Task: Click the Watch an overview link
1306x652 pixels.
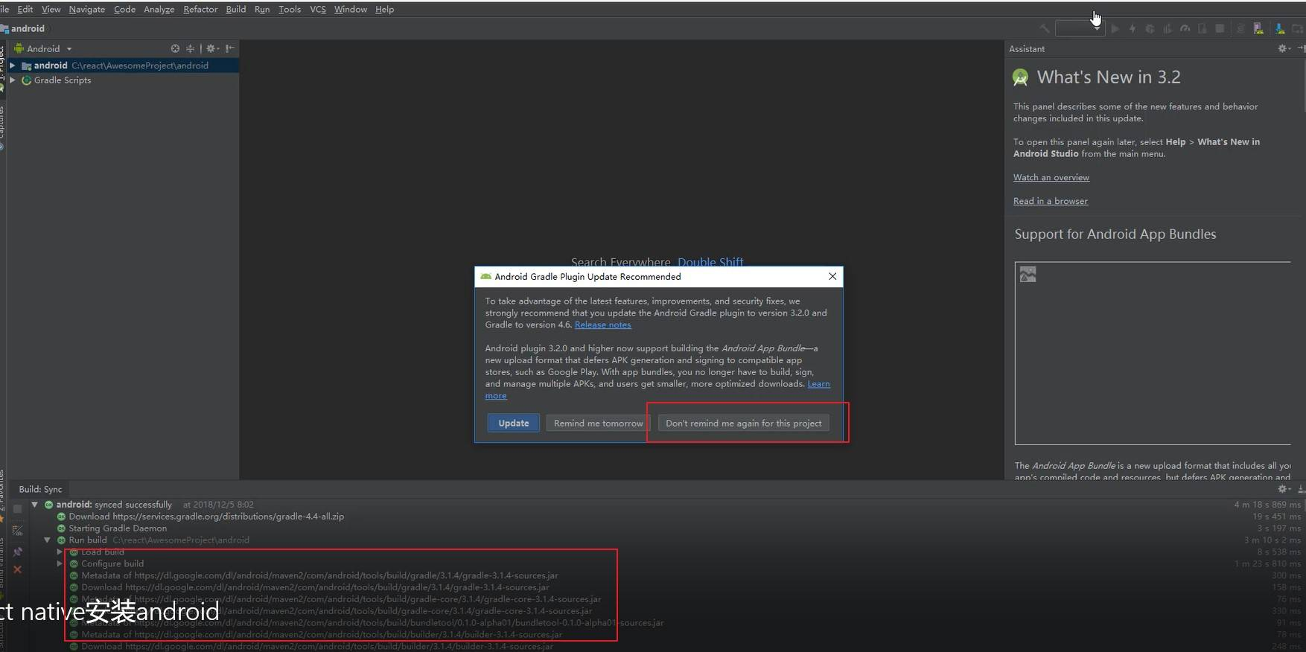Action: click(x=1051, y=177)
